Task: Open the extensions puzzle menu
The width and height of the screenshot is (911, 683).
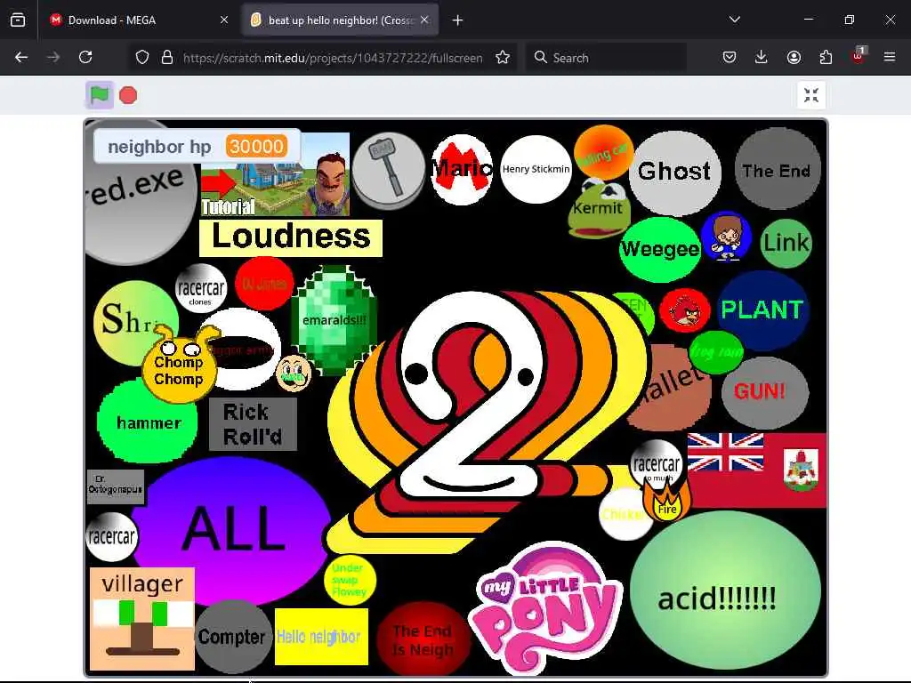Action: 826,57
